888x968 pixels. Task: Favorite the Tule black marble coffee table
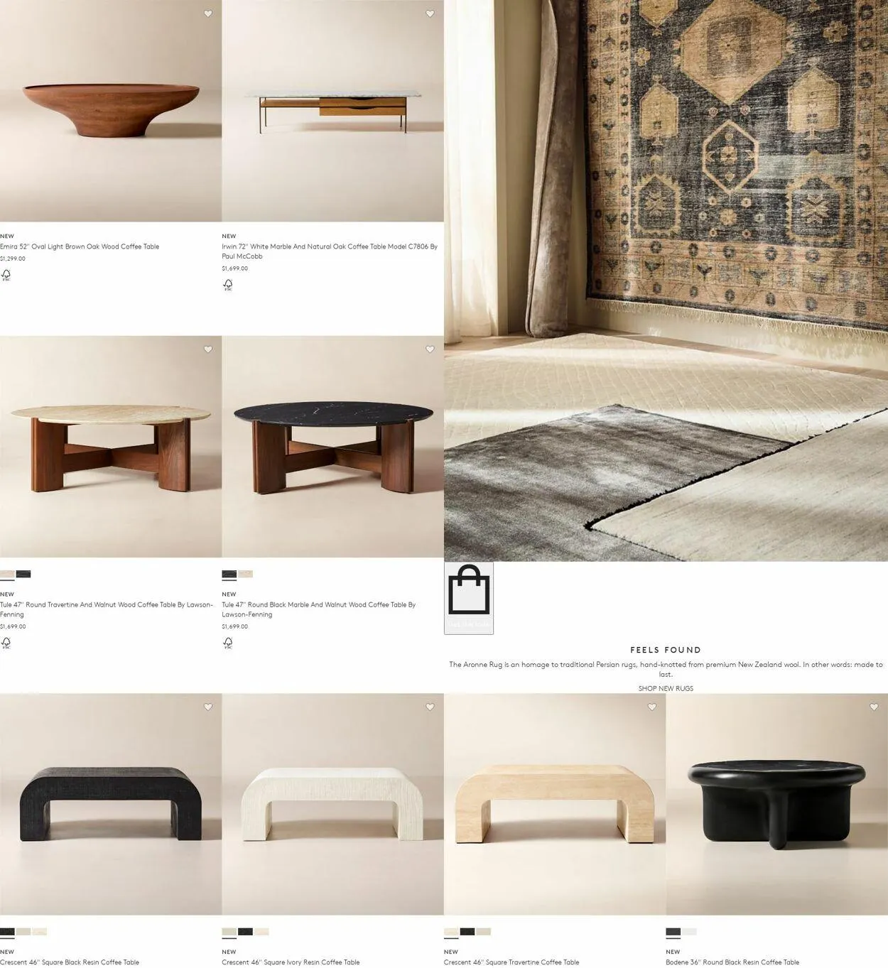click(x=430, y=349)
